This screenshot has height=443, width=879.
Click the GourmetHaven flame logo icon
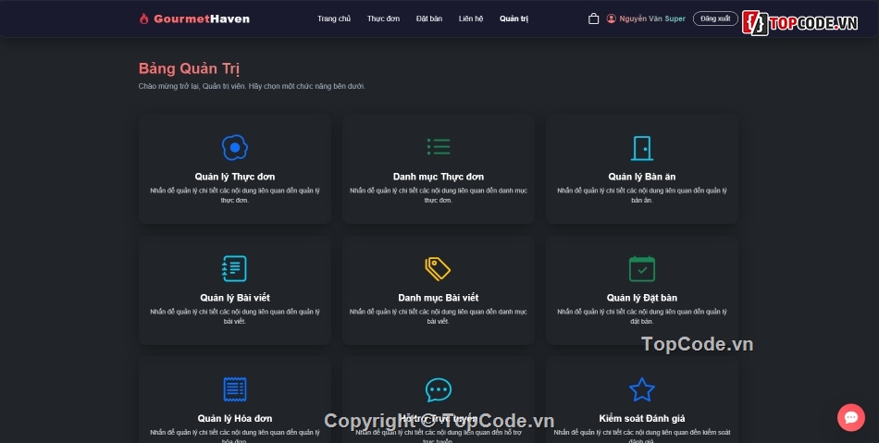coord(144,18)
